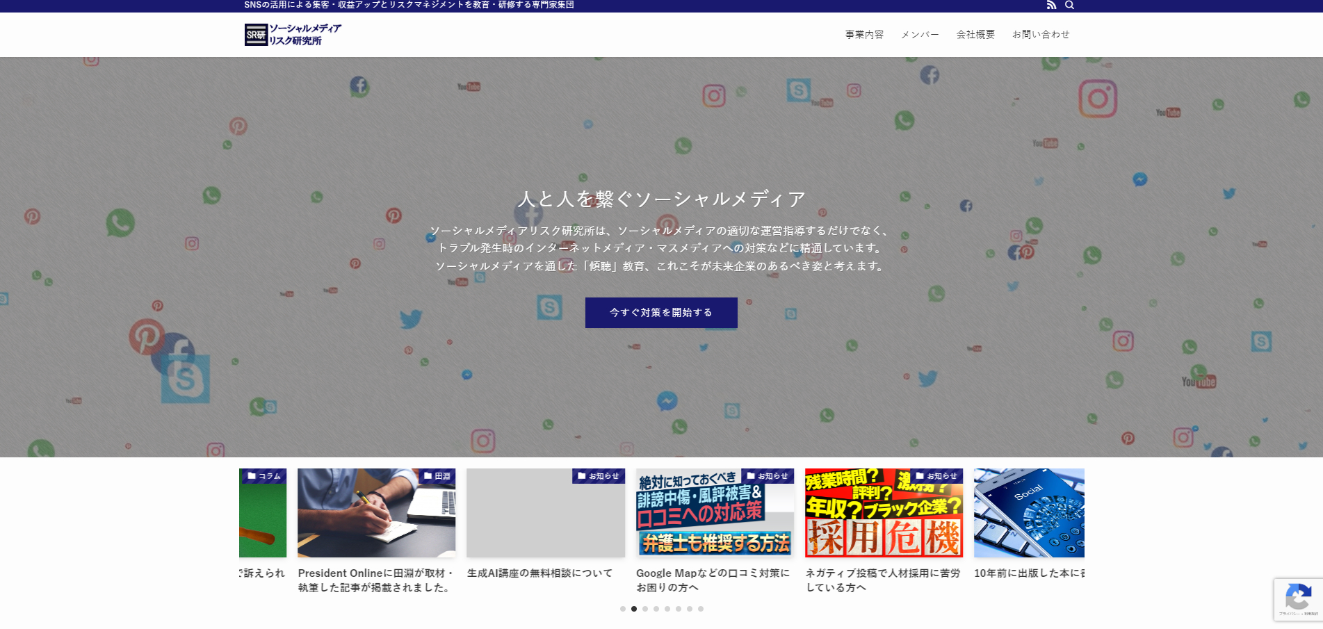This screenshot has height=629, width=1323.
Task: Click the reCAPTCHA badge
Action: tap(1298, 599)
